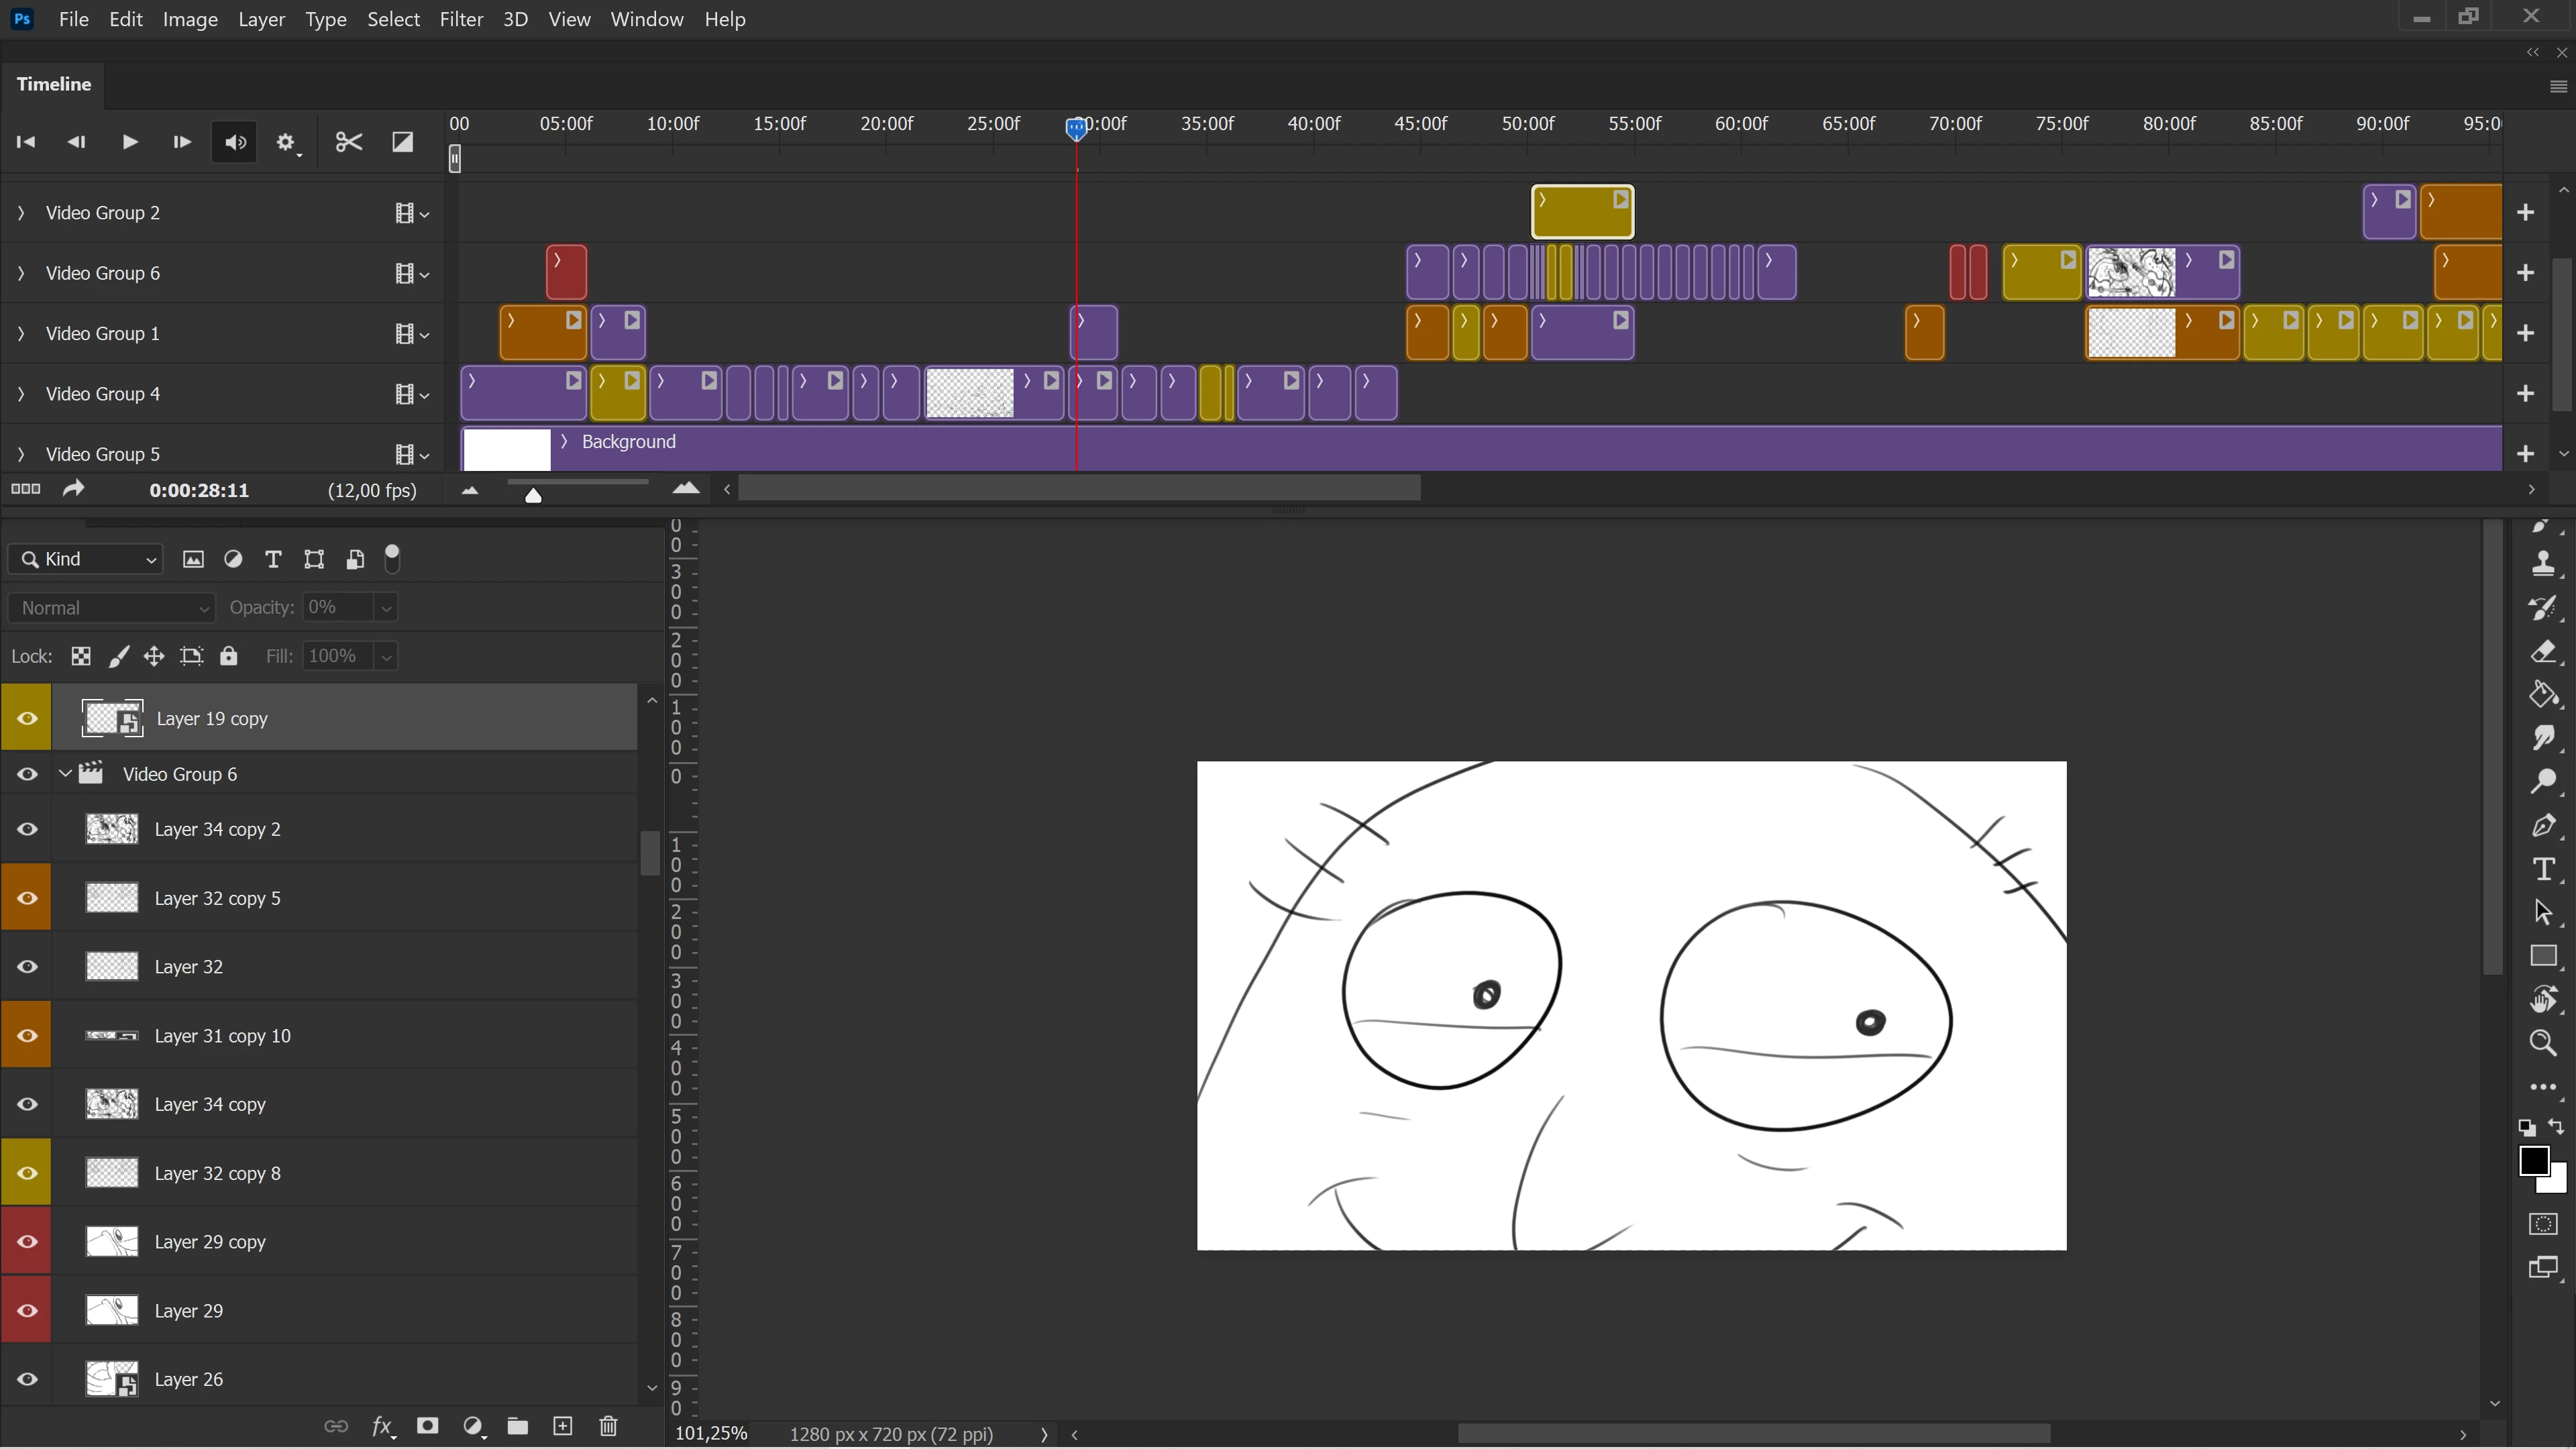The width and height of the screenshot is (2576, 1449).
Task: Toggle visibility of Layer 29 copy
Action: pyautogui.click(x=27, y=1242)
